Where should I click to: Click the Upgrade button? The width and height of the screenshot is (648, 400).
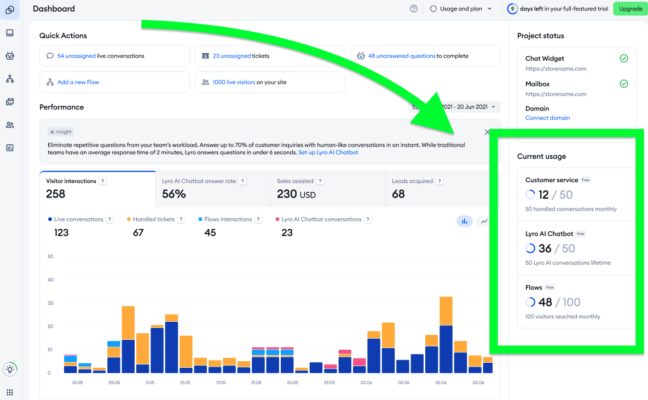click(630, 9)
